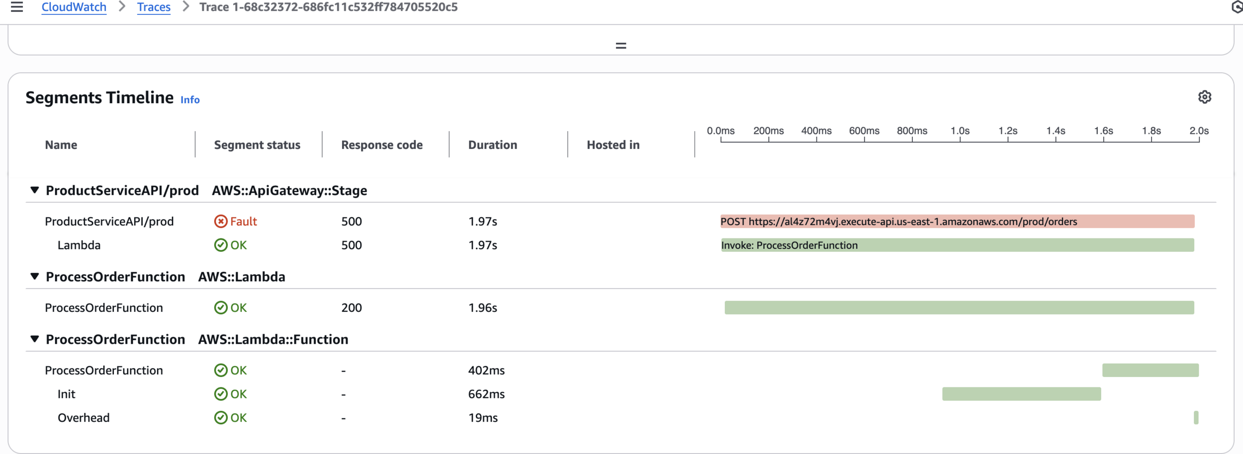Click the OK icon in the 1.96s ProcessOrderFunction row
1243x454 pixels.
[221, 307]
